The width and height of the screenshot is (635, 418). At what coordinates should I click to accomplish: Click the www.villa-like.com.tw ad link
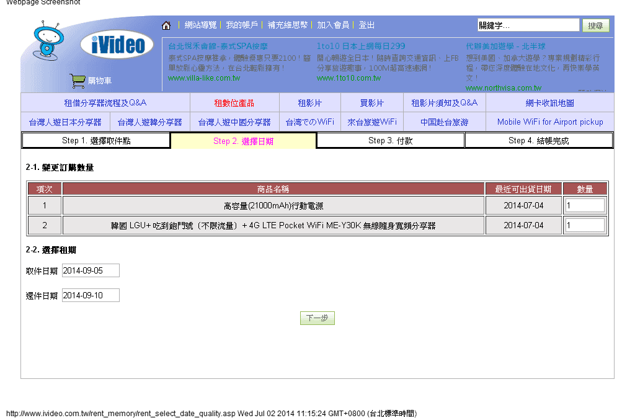tap(203, 79)
